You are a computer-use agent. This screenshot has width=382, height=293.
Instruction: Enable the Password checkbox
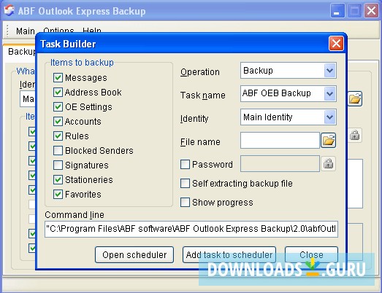(185, 165)
